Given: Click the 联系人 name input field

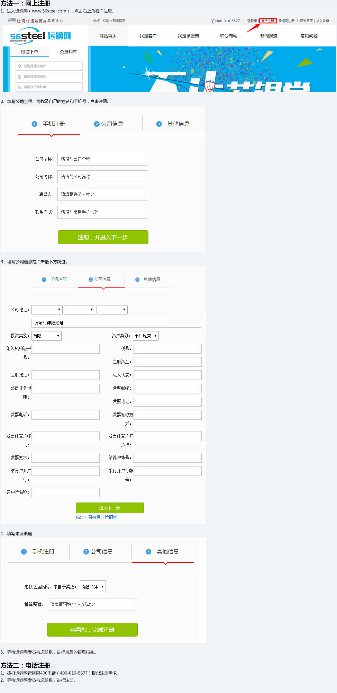Looking at the screenshot, I should (x=103, y=194).
